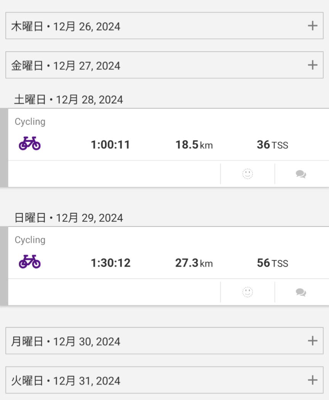Click the 56 TSS score value
The width and height of the screenshot is (329, 400).
pos(272,263)
